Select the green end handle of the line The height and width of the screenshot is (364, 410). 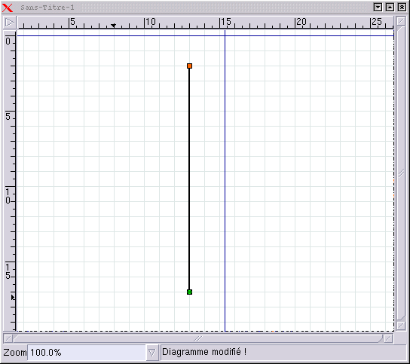(190, 292)
